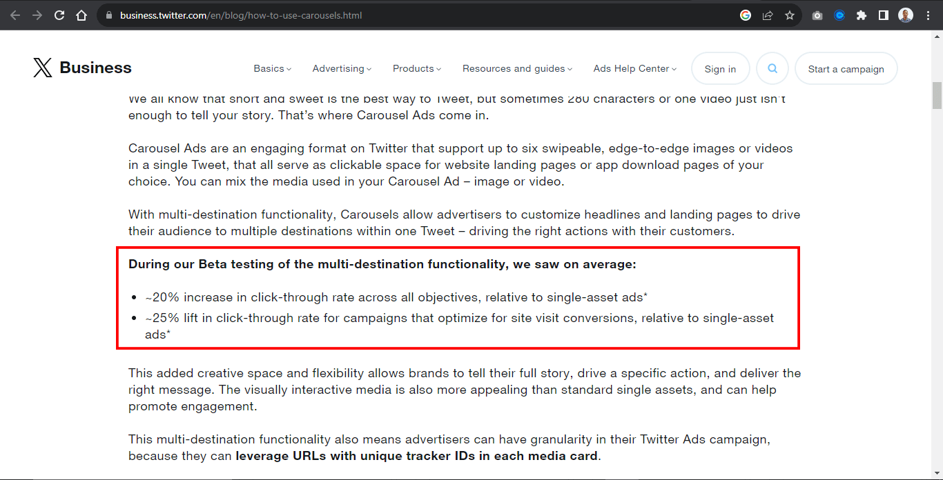The image size is (943, 480).
Task: Open the Ads Help Center menu
Action: (634, 68)
